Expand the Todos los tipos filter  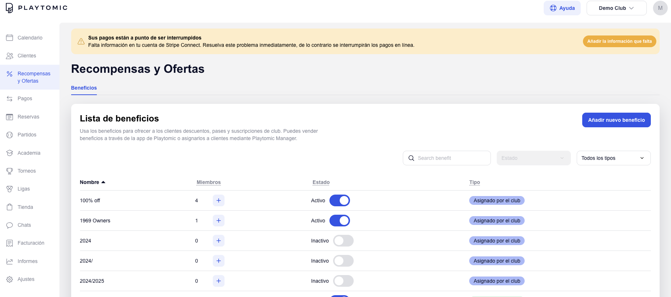pos(613,158)
